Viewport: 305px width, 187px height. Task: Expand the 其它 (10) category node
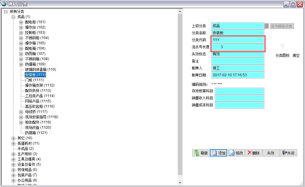[13, 138]
